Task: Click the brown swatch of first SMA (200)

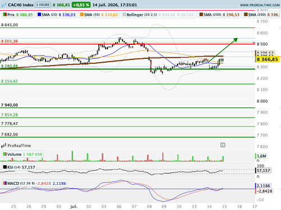Action: tap(201, 15)
